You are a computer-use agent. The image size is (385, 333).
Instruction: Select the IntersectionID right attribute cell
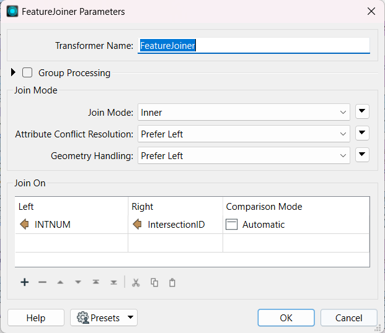[x=175, y=224]
